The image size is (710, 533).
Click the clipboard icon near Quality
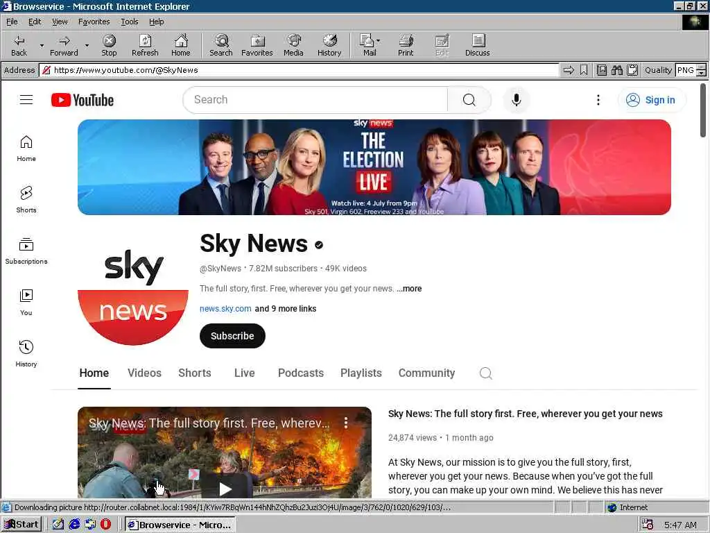[632, 70]
